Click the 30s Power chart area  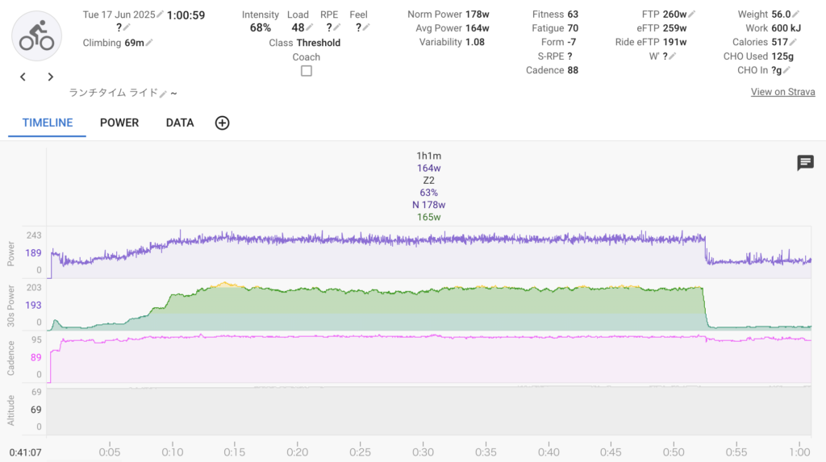429,306
